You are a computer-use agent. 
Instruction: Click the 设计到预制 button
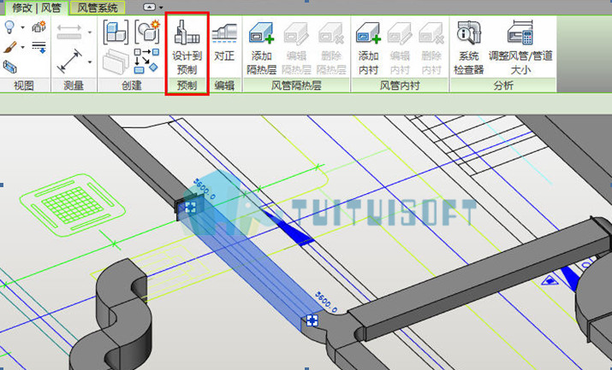[x=187, y=48]
